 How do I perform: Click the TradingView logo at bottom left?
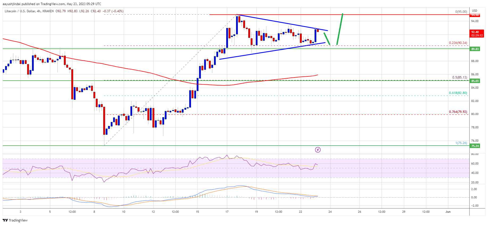point(15,220)
